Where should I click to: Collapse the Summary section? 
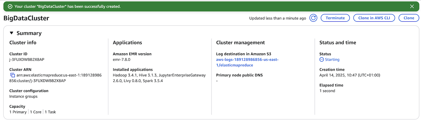coord(12,33)
